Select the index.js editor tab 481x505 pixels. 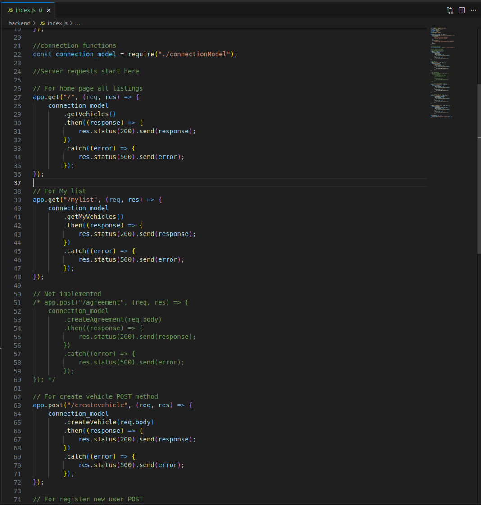point(25,10)
